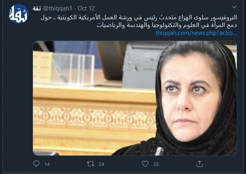Open the thiqqah round profile avatar

(x=19, y=14)
